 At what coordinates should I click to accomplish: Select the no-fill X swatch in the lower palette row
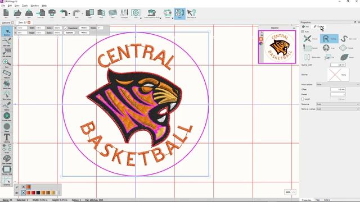(23, 193)
